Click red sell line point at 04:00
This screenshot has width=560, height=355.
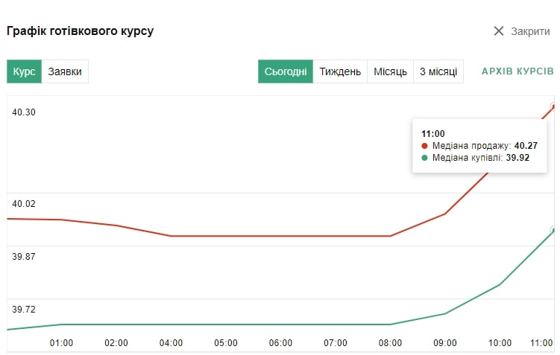pyautogui.click(x=172, y=236)
